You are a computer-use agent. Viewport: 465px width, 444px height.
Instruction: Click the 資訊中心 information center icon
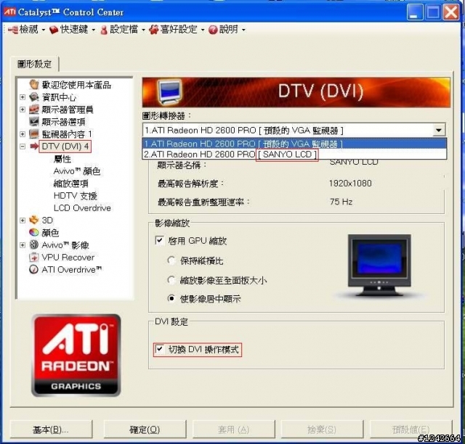[34, 97]
